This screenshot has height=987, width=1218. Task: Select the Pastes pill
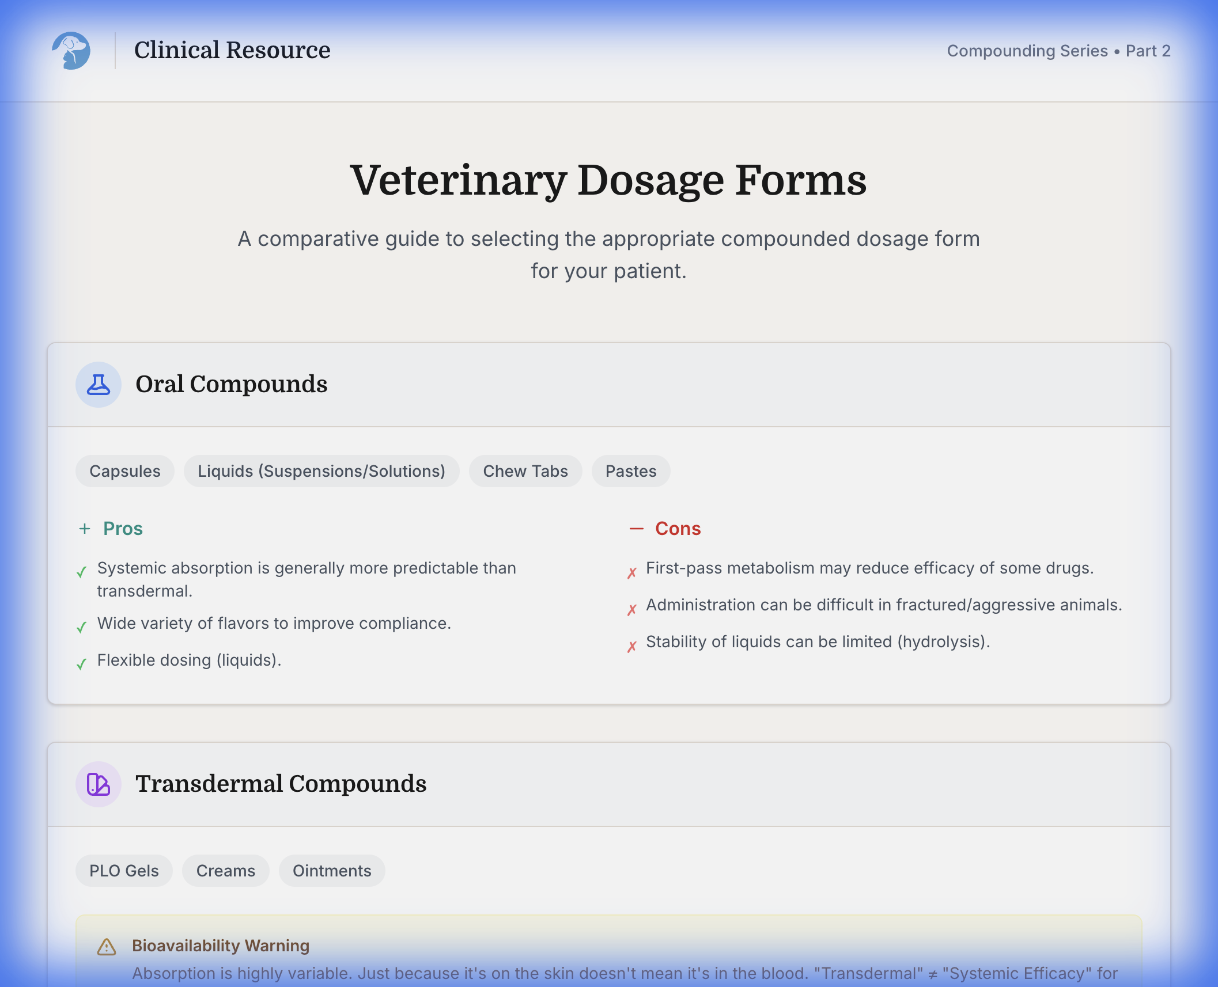(x=630, y=471)
